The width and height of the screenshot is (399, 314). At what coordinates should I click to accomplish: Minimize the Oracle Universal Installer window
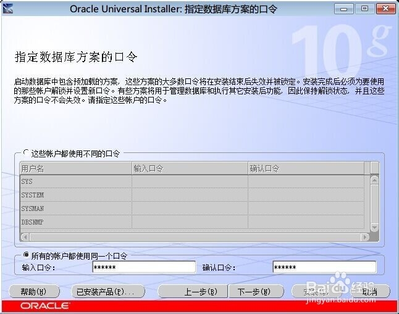pos(344,9)
